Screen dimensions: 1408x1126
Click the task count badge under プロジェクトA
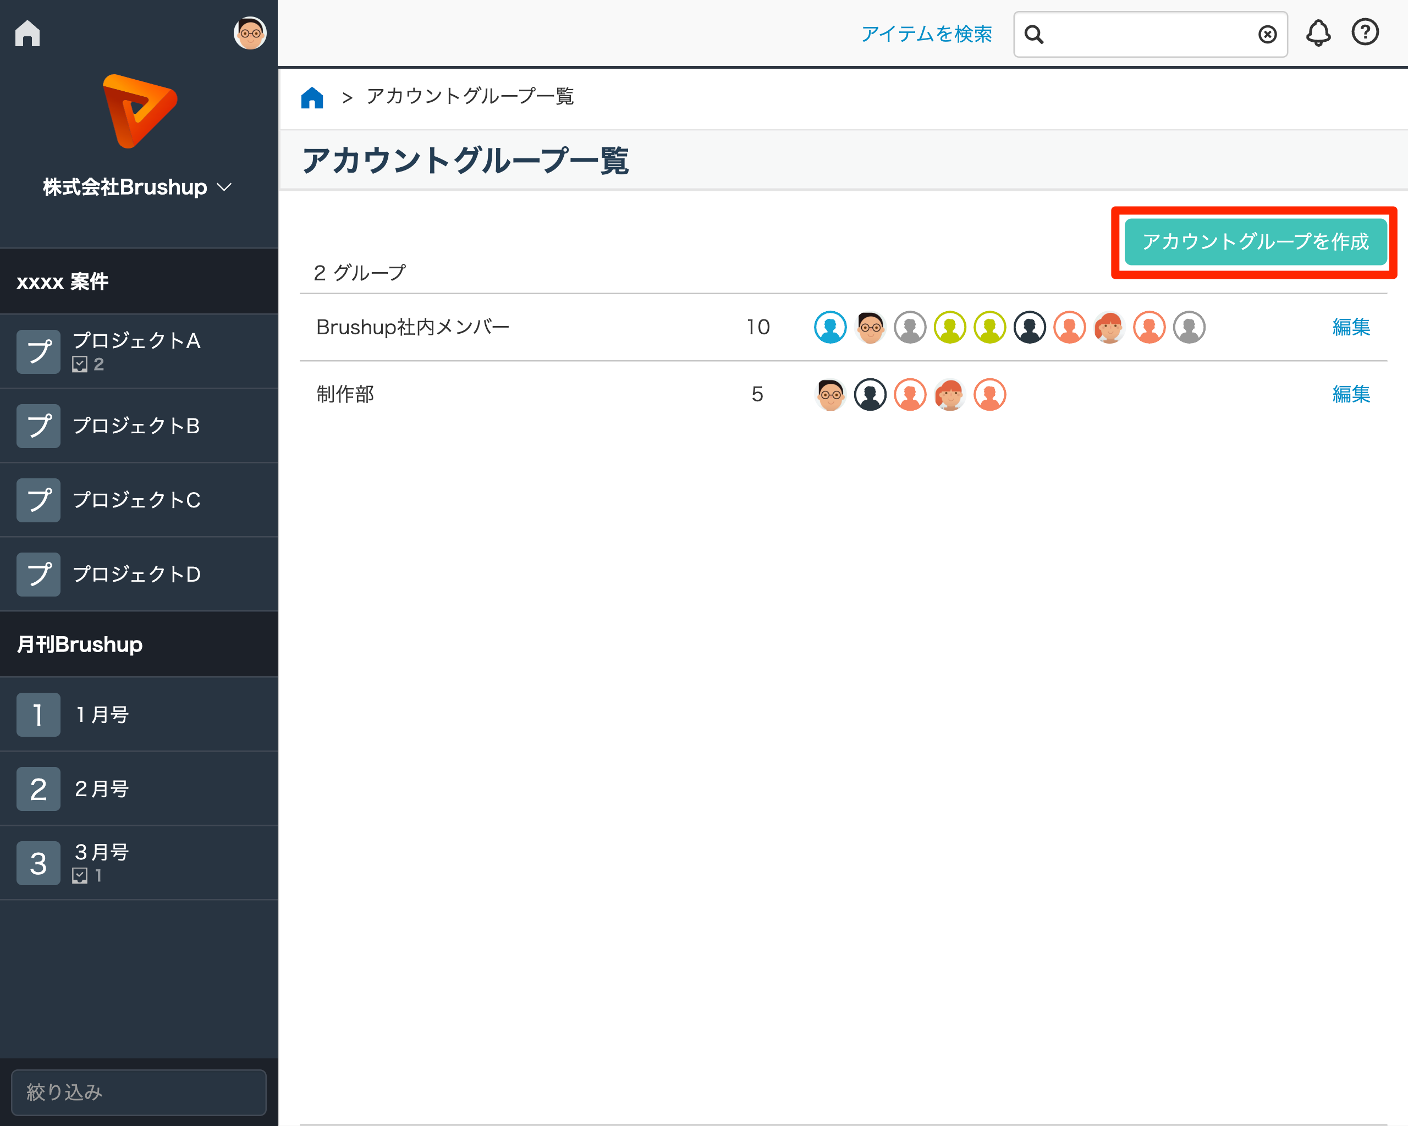[x=88, y=364]
